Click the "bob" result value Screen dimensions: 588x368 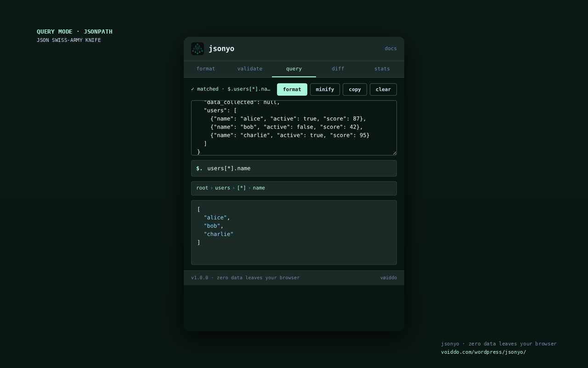(x=212, y=226)
